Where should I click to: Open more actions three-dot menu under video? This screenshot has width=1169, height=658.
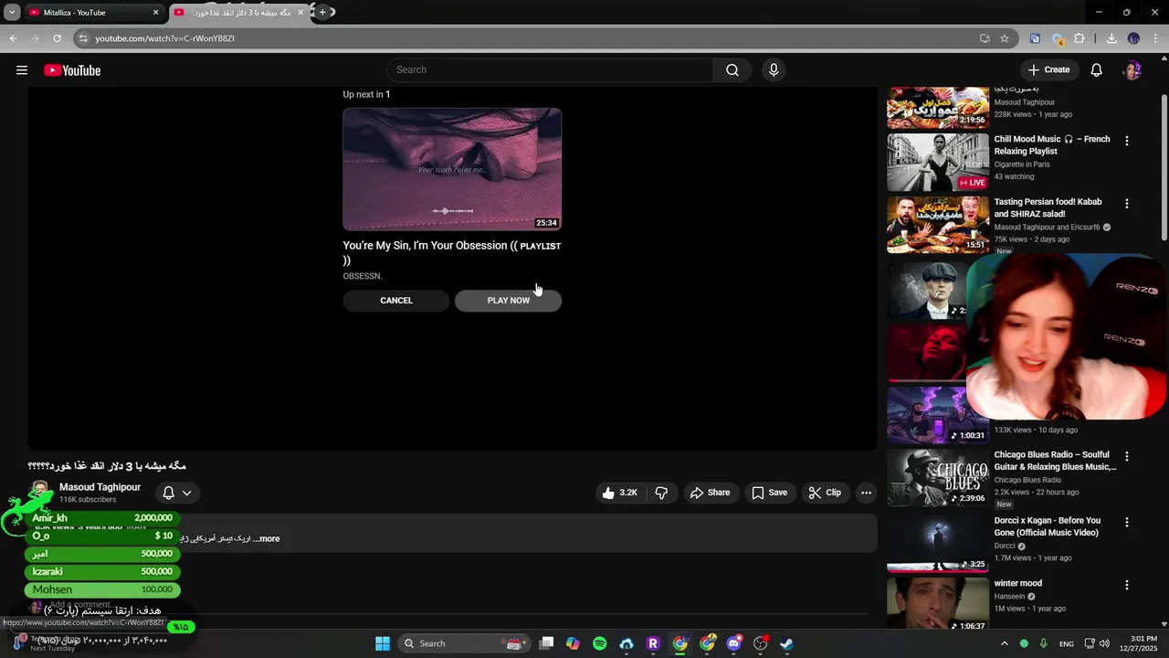(866, 493)
